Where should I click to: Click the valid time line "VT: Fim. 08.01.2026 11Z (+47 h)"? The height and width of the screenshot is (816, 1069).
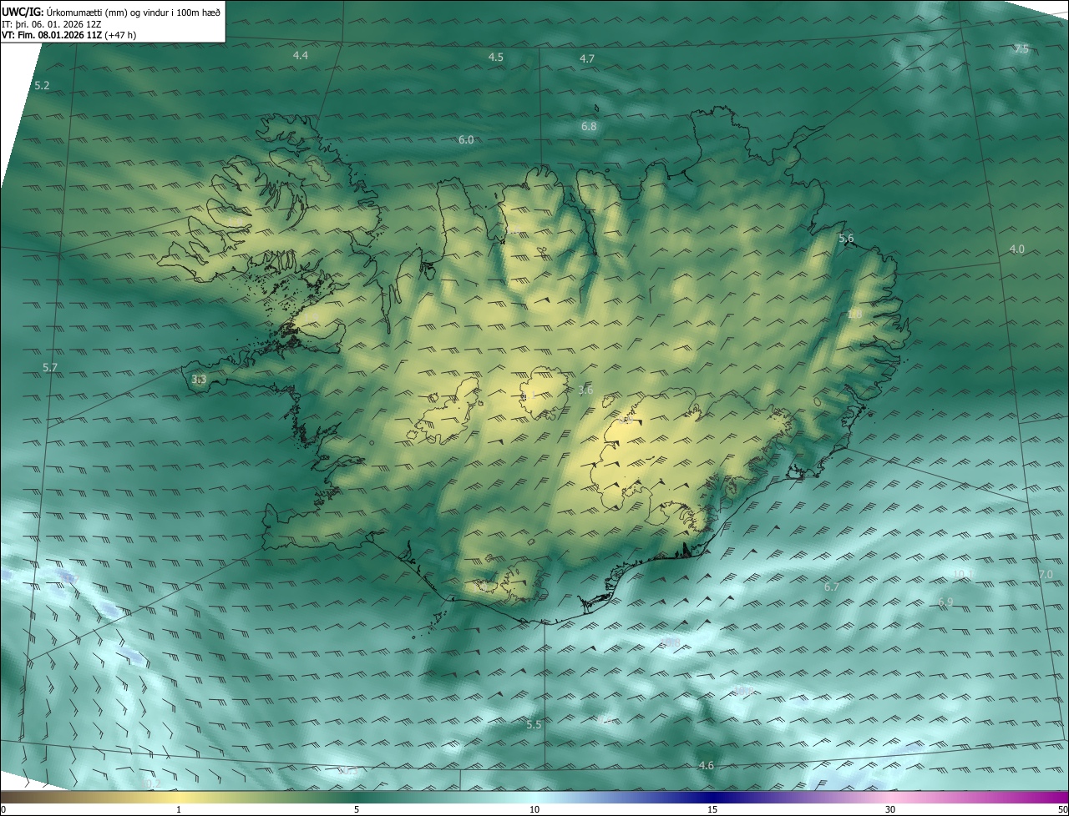coord(68,35)
